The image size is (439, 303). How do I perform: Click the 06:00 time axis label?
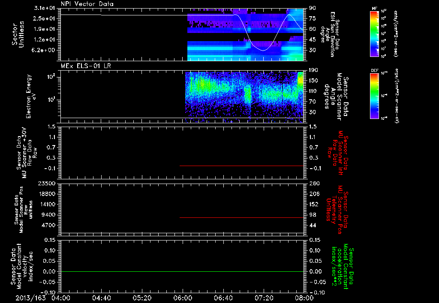tap(183, 298)
